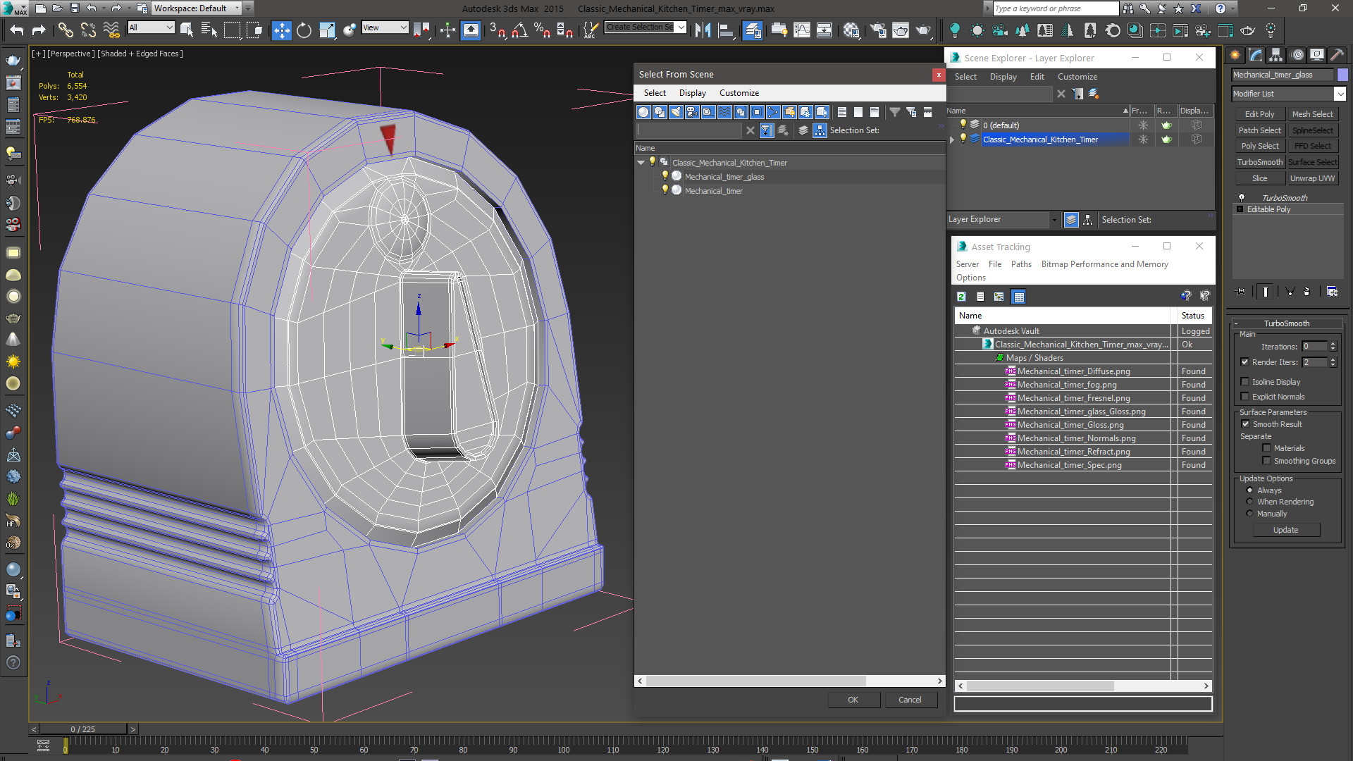Select the Always update radio button
The width and height of the screenshot is (1353, 761).
pos(1249,490)
